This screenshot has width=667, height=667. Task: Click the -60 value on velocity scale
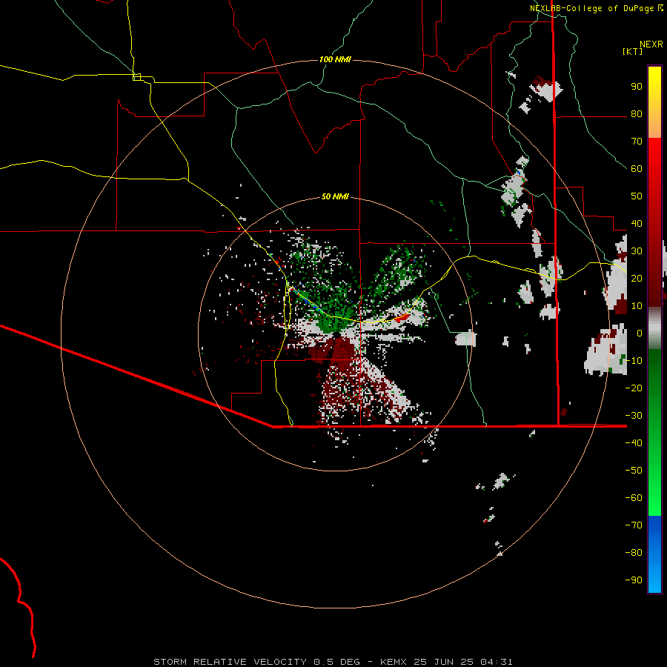pyautogui.click(x=634, y=498)
